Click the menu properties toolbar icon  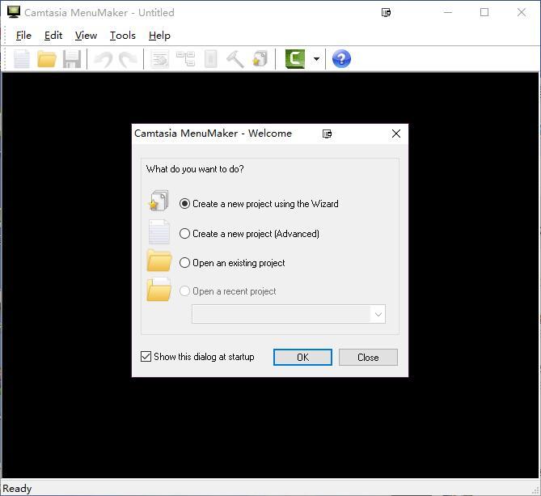point(160,59)
